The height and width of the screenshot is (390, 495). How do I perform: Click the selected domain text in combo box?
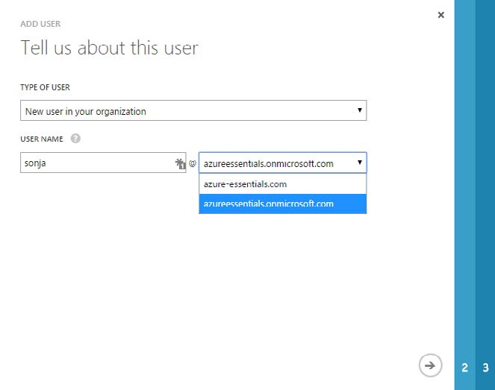click(269, 163)
